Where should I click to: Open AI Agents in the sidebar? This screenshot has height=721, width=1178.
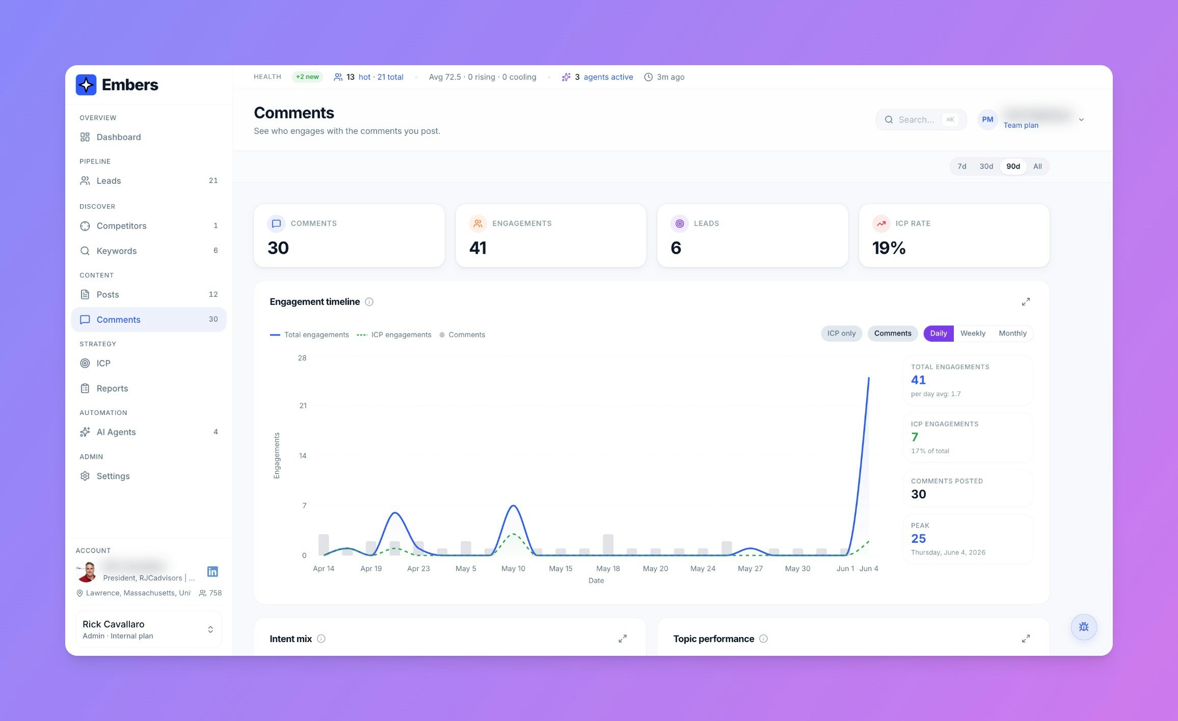[x=148, y=432]
